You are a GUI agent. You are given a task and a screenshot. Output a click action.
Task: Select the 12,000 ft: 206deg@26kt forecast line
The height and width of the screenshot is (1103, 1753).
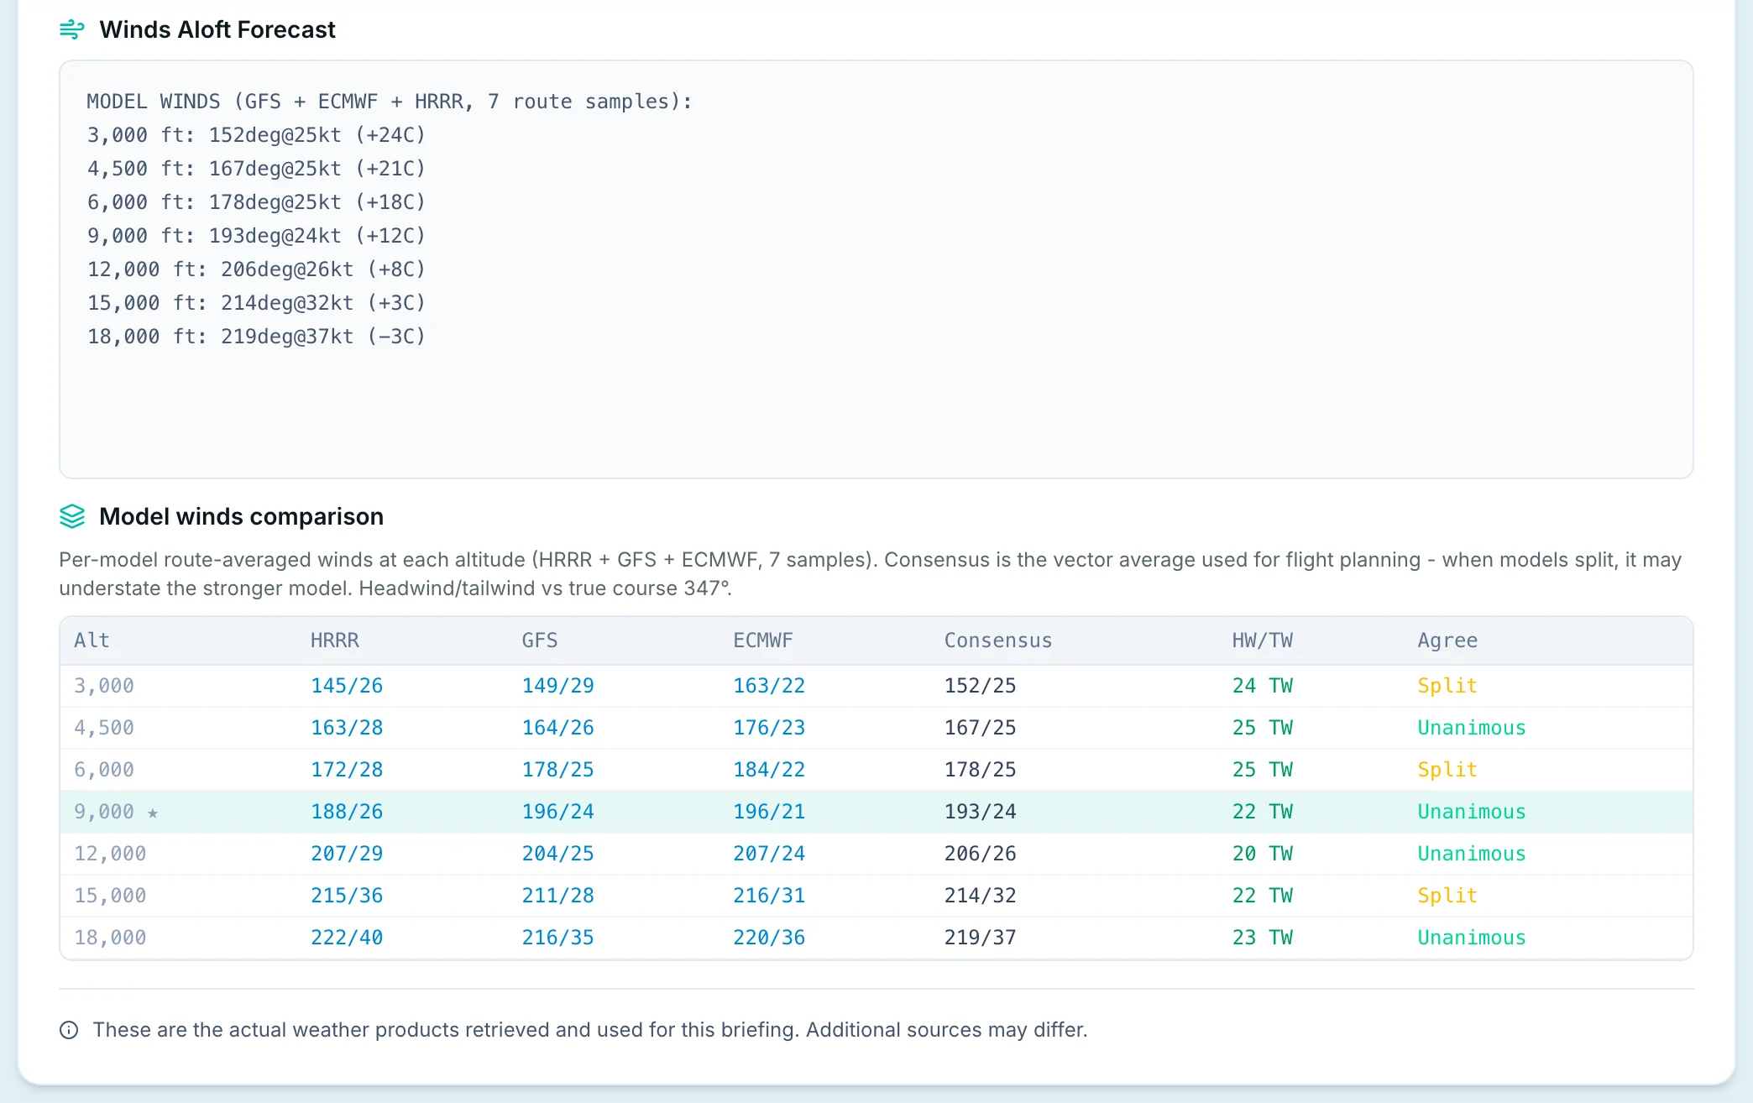point(256,269)
